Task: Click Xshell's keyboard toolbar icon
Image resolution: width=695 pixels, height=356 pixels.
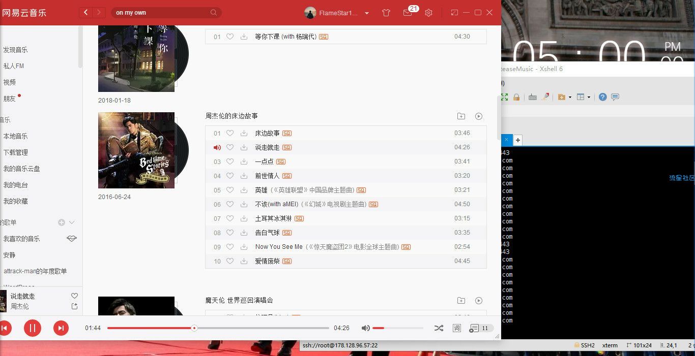Action: click(x=533, y=97)
